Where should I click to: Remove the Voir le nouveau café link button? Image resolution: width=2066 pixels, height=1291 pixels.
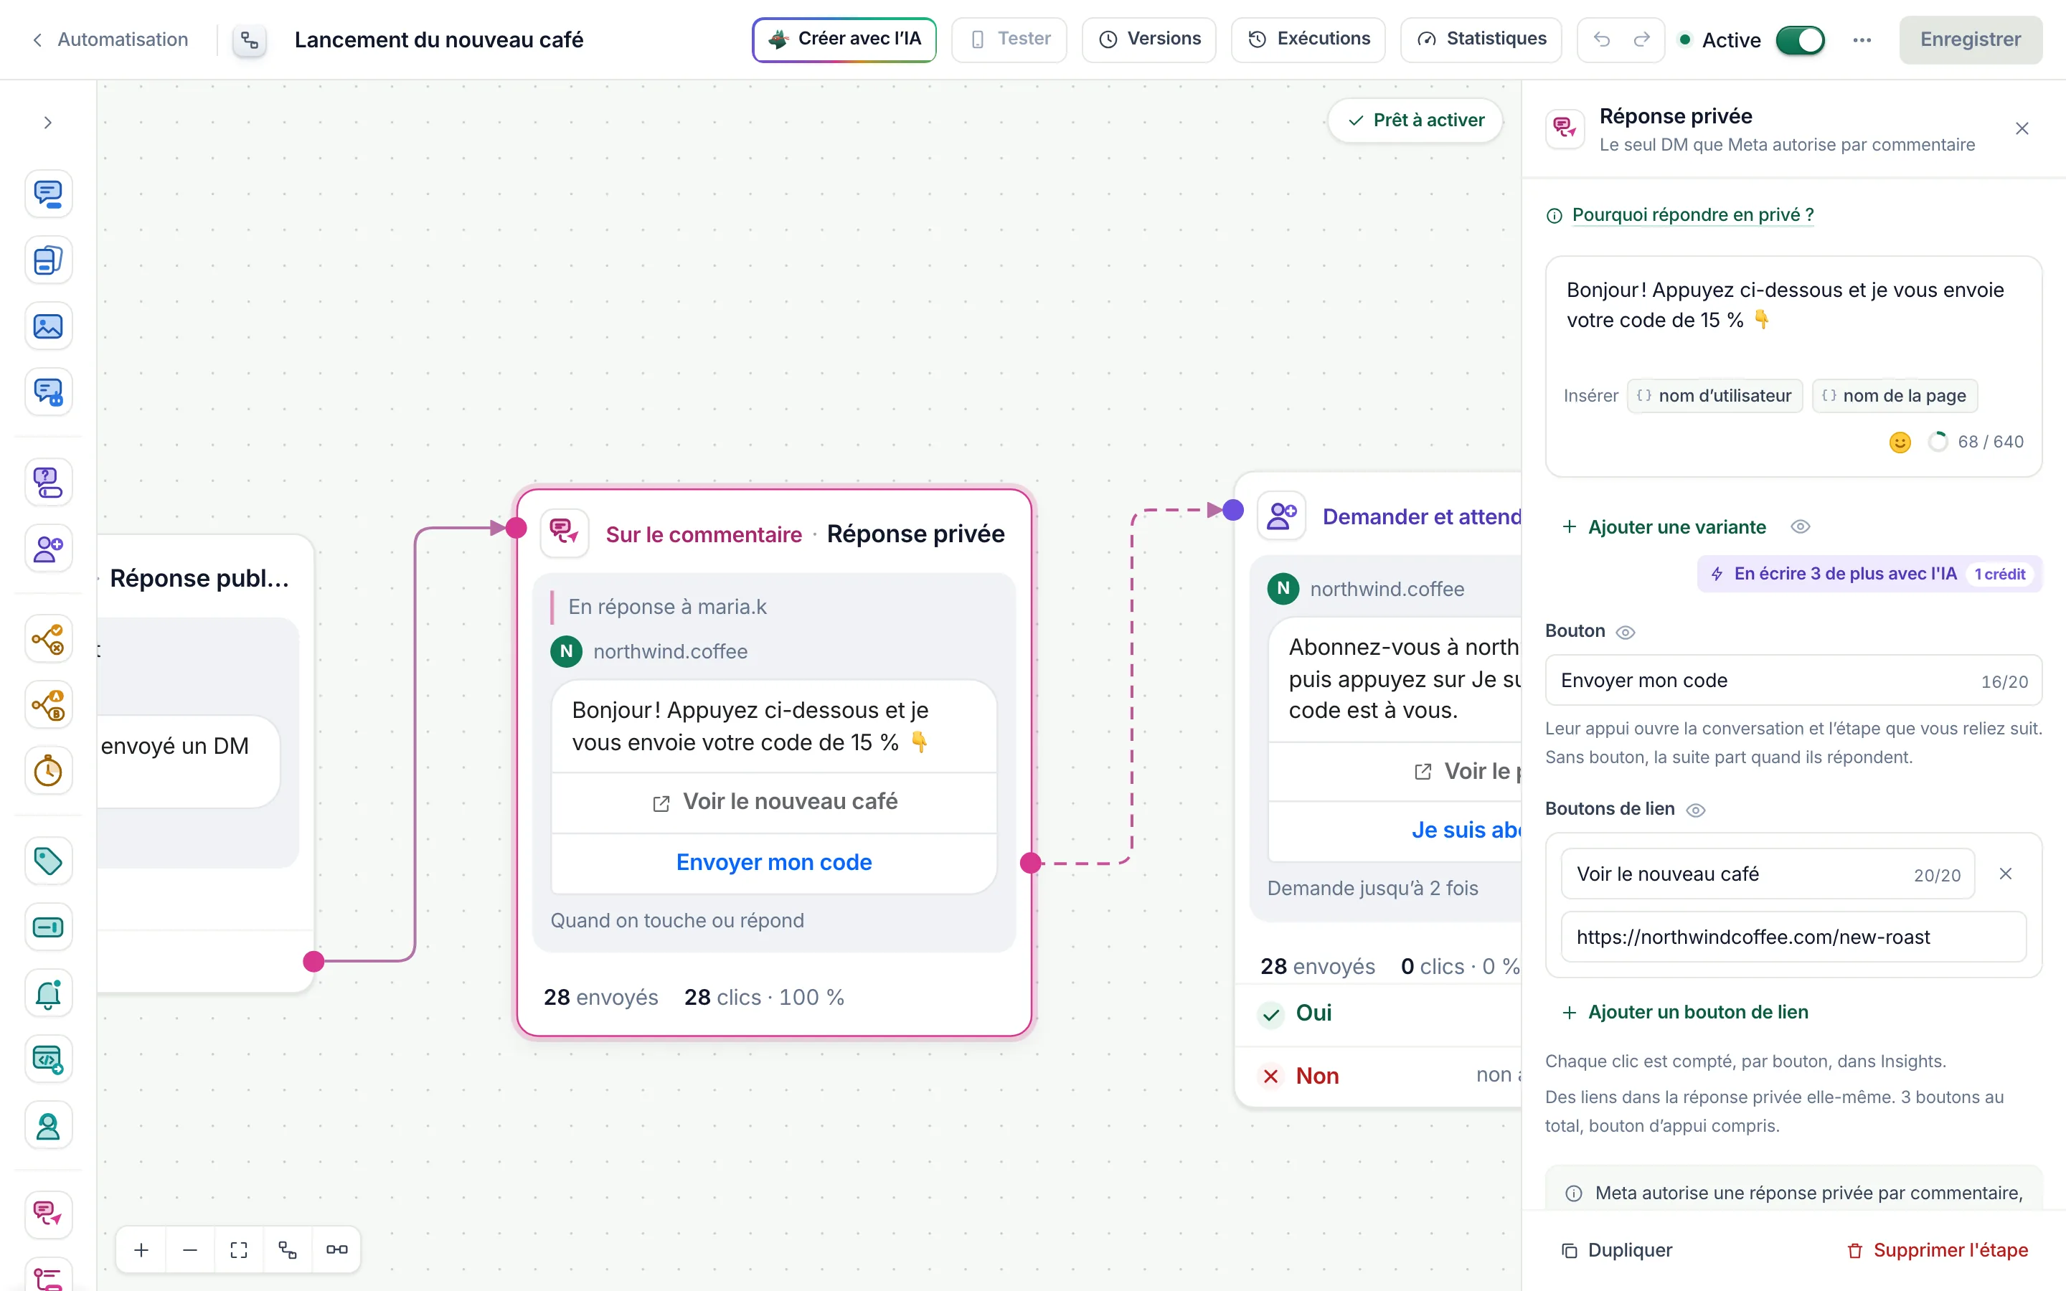pyautogui.click(x=2006, y=874)
